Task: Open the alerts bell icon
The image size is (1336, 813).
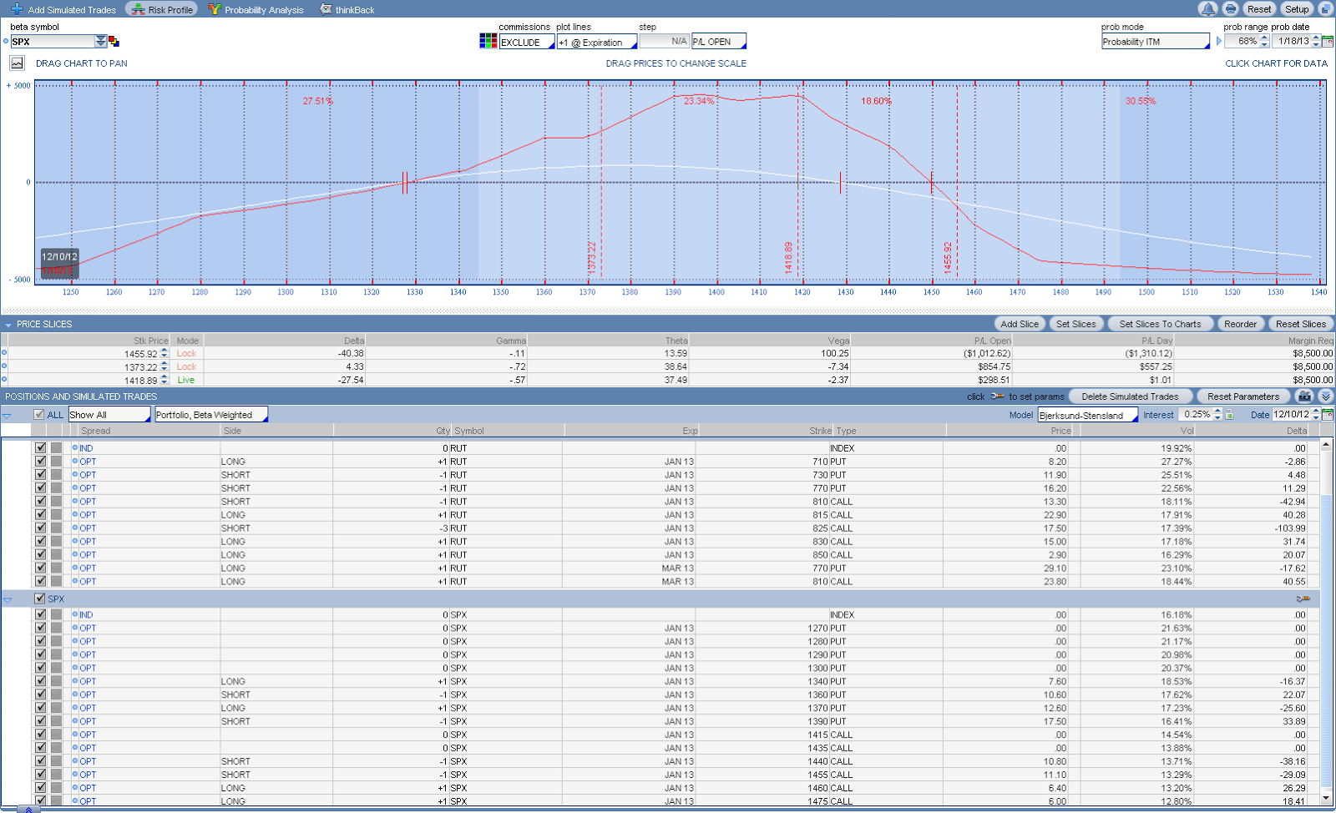Action: pyautogui.click(x=1207, y=9)
